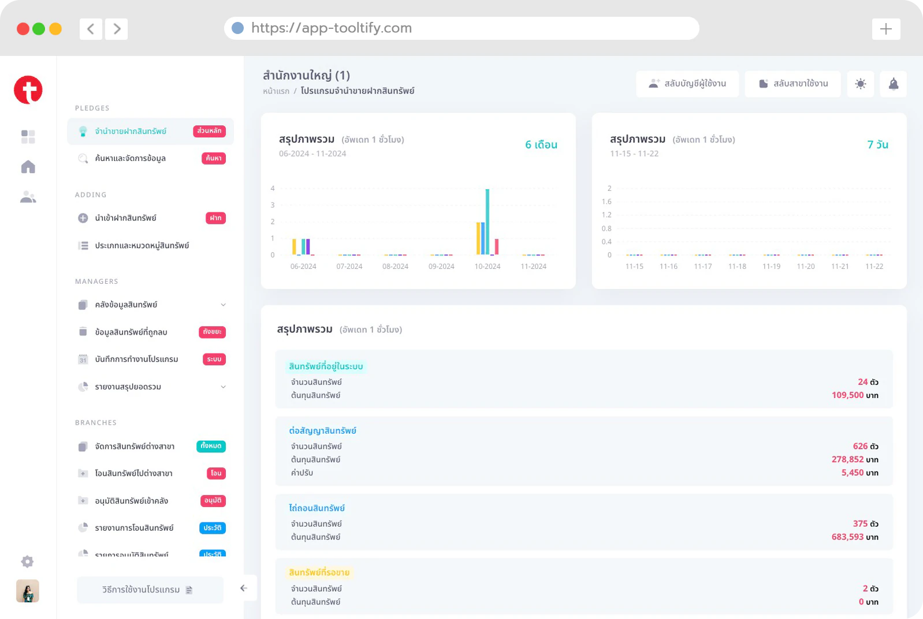
Task: Click the ไถ่ถอนสินทรัพย์ section heading
Action: [317, 508]
